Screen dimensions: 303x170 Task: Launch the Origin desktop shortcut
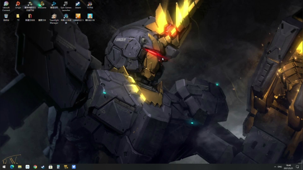click(18, 5)
